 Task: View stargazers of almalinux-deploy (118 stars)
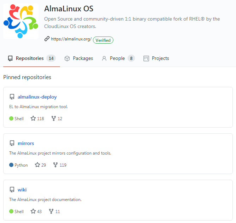point(37,119)
